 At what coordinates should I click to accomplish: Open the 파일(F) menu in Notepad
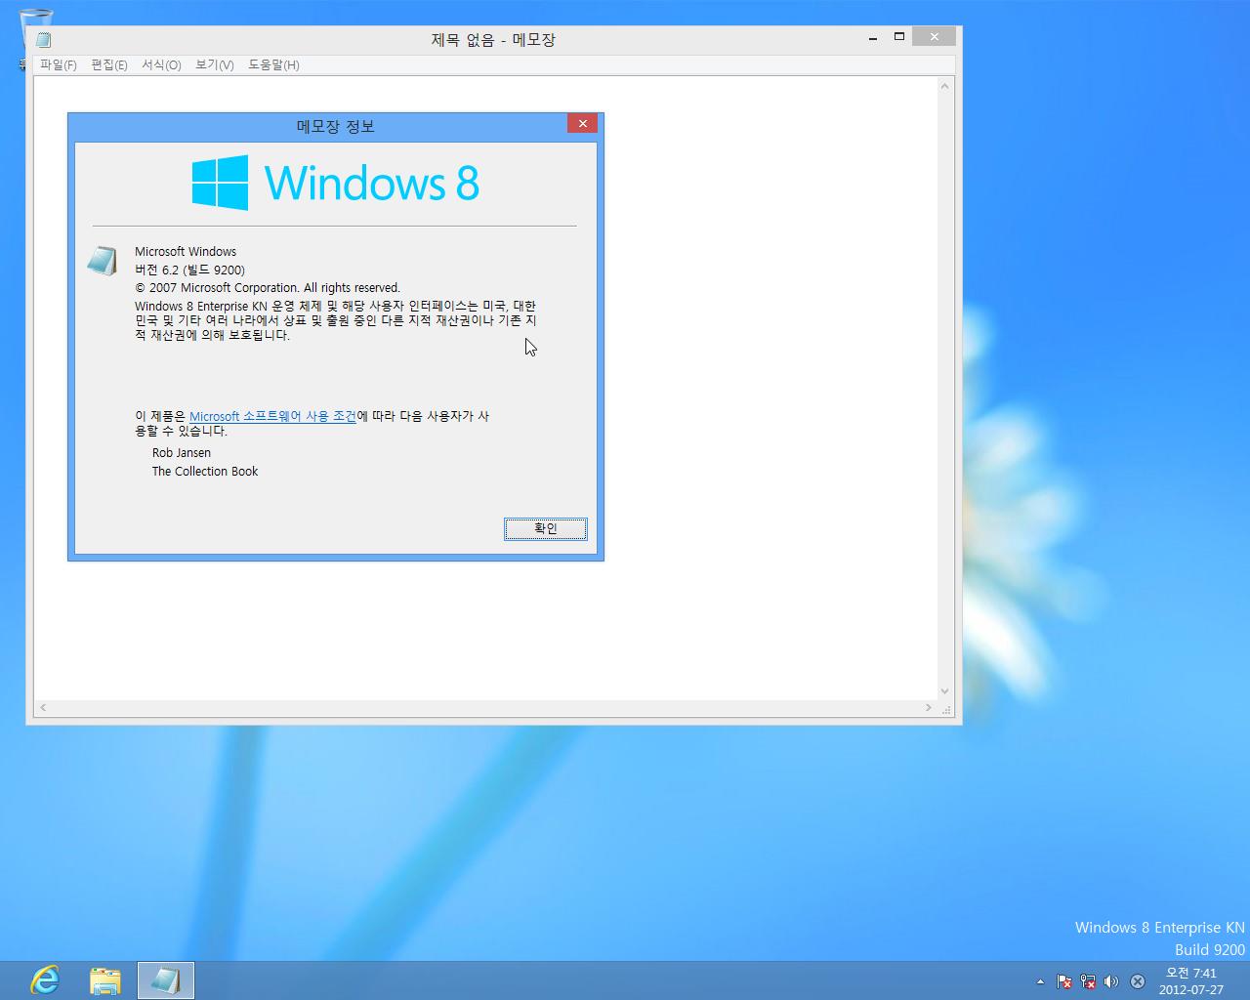[x=58, y=64]
